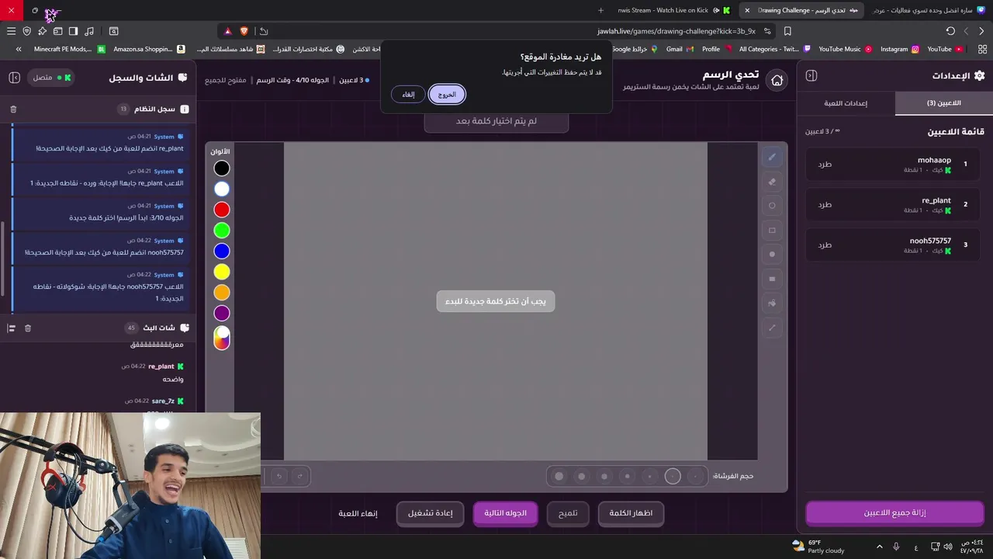Open the weather widget showing 69°F
Viewport: 993px width, 559px height.
818,547
